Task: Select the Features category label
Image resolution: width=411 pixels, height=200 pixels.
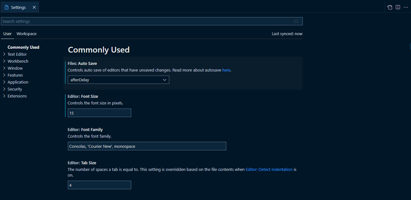Action: (15, 75)
